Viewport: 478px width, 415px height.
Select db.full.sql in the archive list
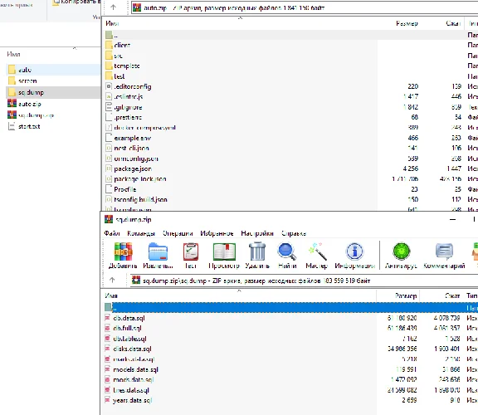(x=128, y=329)
